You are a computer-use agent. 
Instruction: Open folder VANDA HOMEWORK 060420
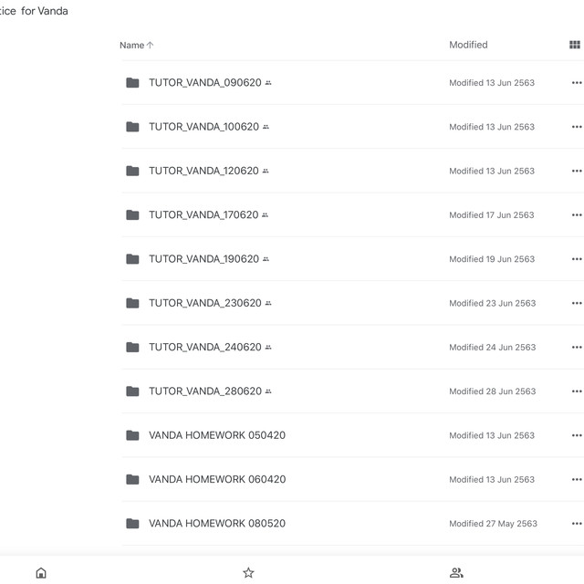pyautogui.click(x=217, y=479)
